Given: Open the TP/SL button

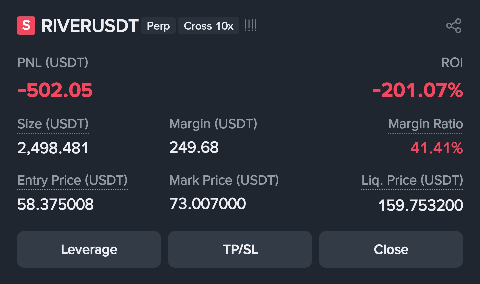Looking at the screenshot, I should click(x=240, y=249).
